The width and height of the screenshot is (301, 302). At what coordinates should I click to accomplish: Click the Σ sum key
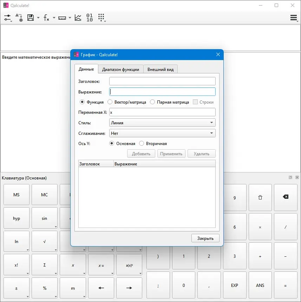[45, 265]
